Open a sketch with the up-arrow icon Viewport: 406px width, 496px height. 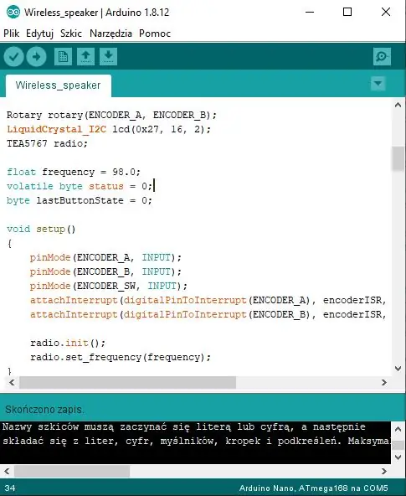click(85, 57)
